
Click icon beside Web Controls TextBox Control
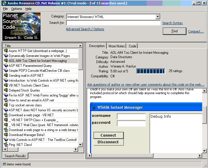(6, 140)
